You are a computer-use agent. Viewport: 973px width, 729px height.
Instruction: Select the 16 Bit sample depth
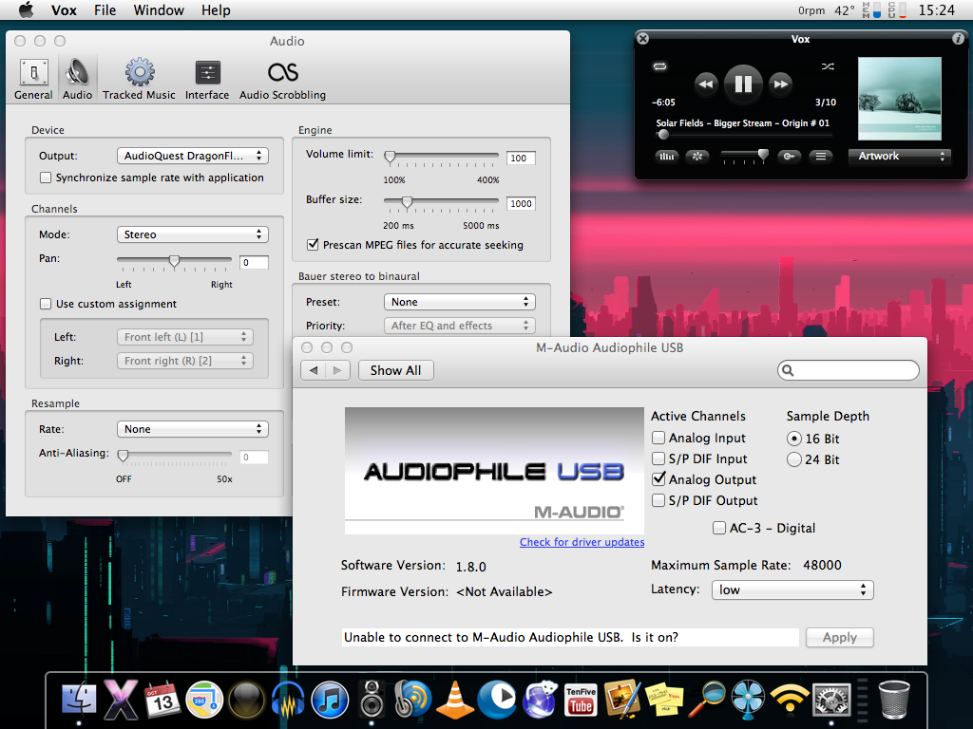coord(793,439)
